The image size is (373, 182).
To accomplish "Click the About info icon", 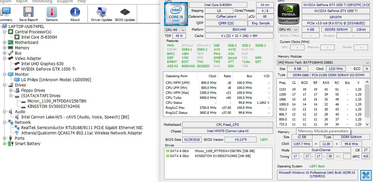I will [75, 12].
